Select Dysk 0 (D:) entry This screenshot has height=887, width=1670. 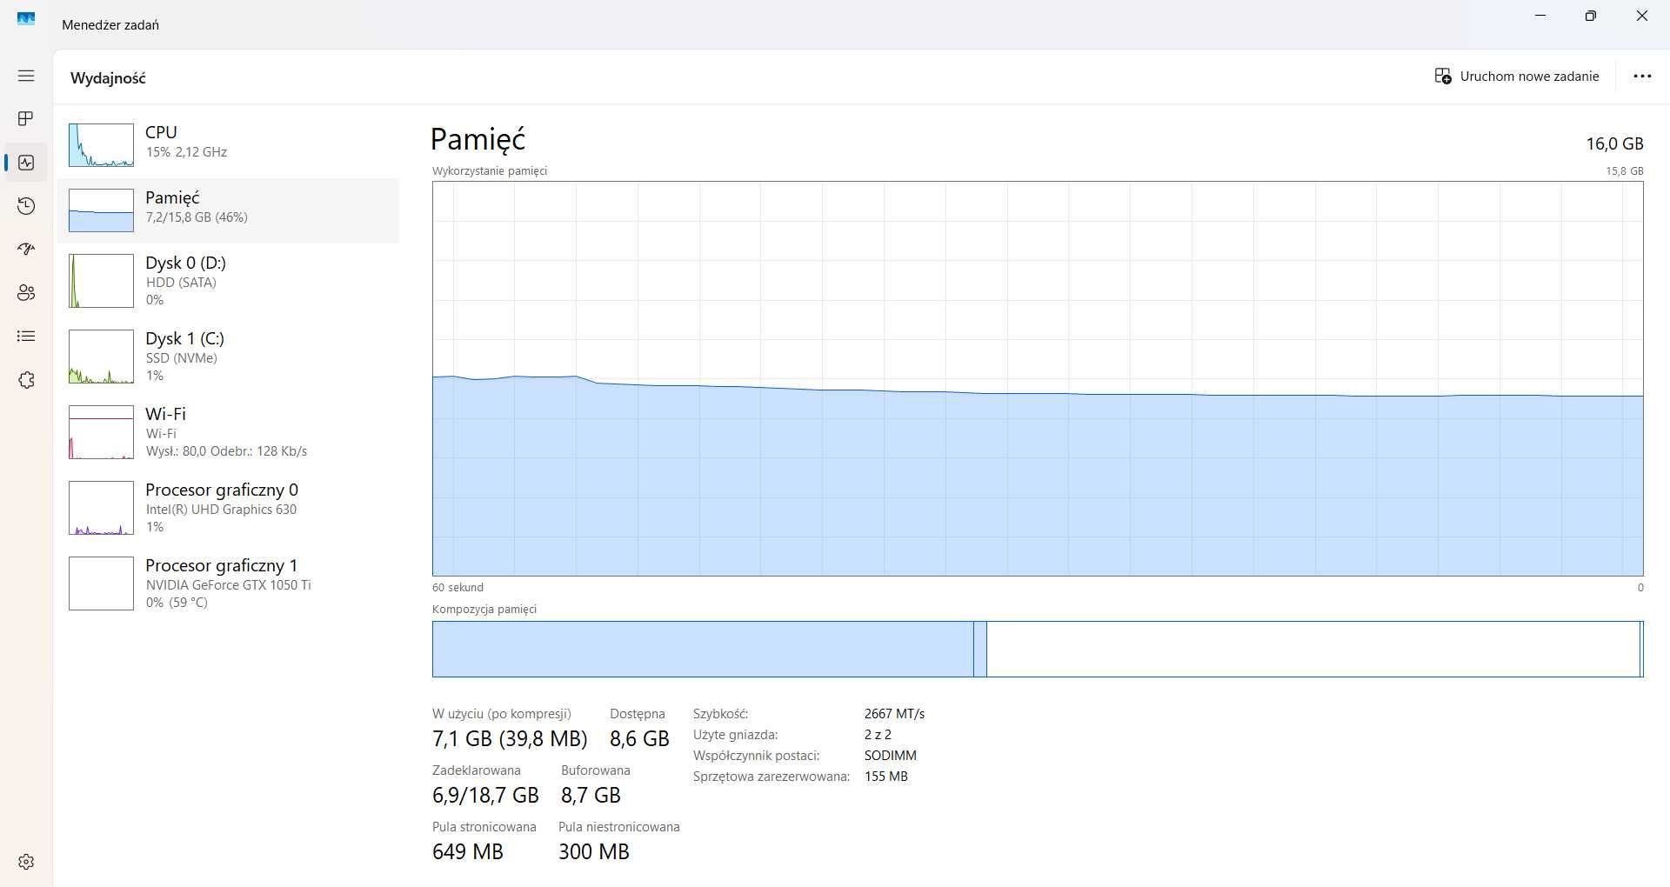[x=228, y=281]
